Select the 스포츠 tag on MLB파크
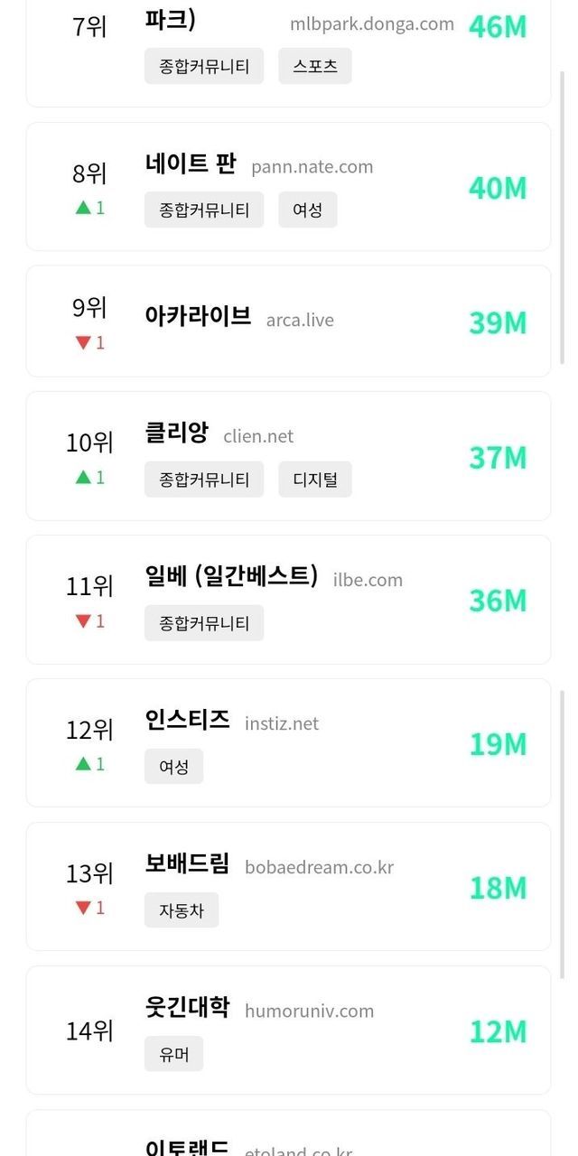Screen dimensions: 578x1156 pos(314,66)
